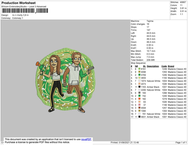Click stitch count 4831 in row 17
The width and height of the screenshot is (188, 145).
(x=144, y=117)
